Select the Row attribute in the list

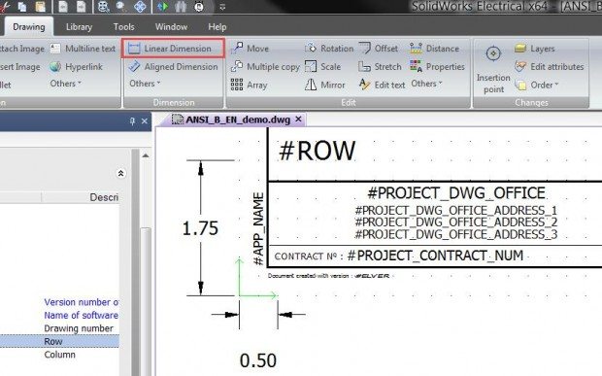click(59, 341)
